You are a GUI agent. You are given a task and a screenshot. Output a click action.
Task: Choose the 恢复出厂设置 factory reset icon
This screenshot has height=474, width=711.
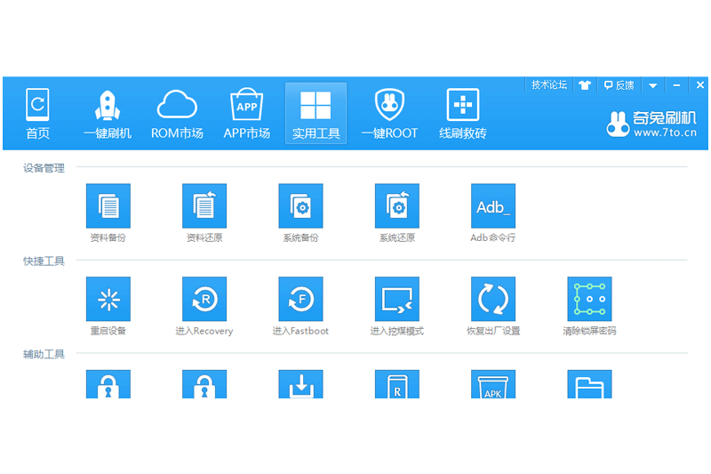pyautogui.click(x=492, y=299)
